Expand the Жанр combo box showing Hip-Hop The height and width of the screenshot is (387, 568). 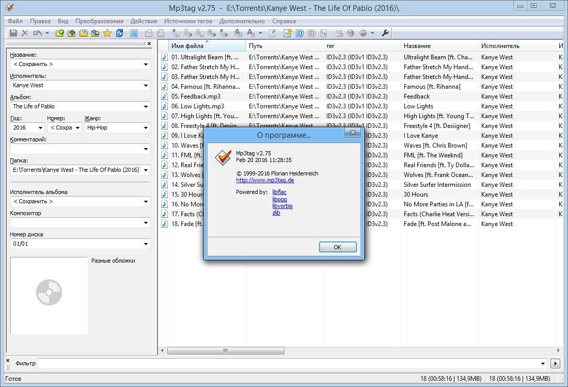coord(146,128)
